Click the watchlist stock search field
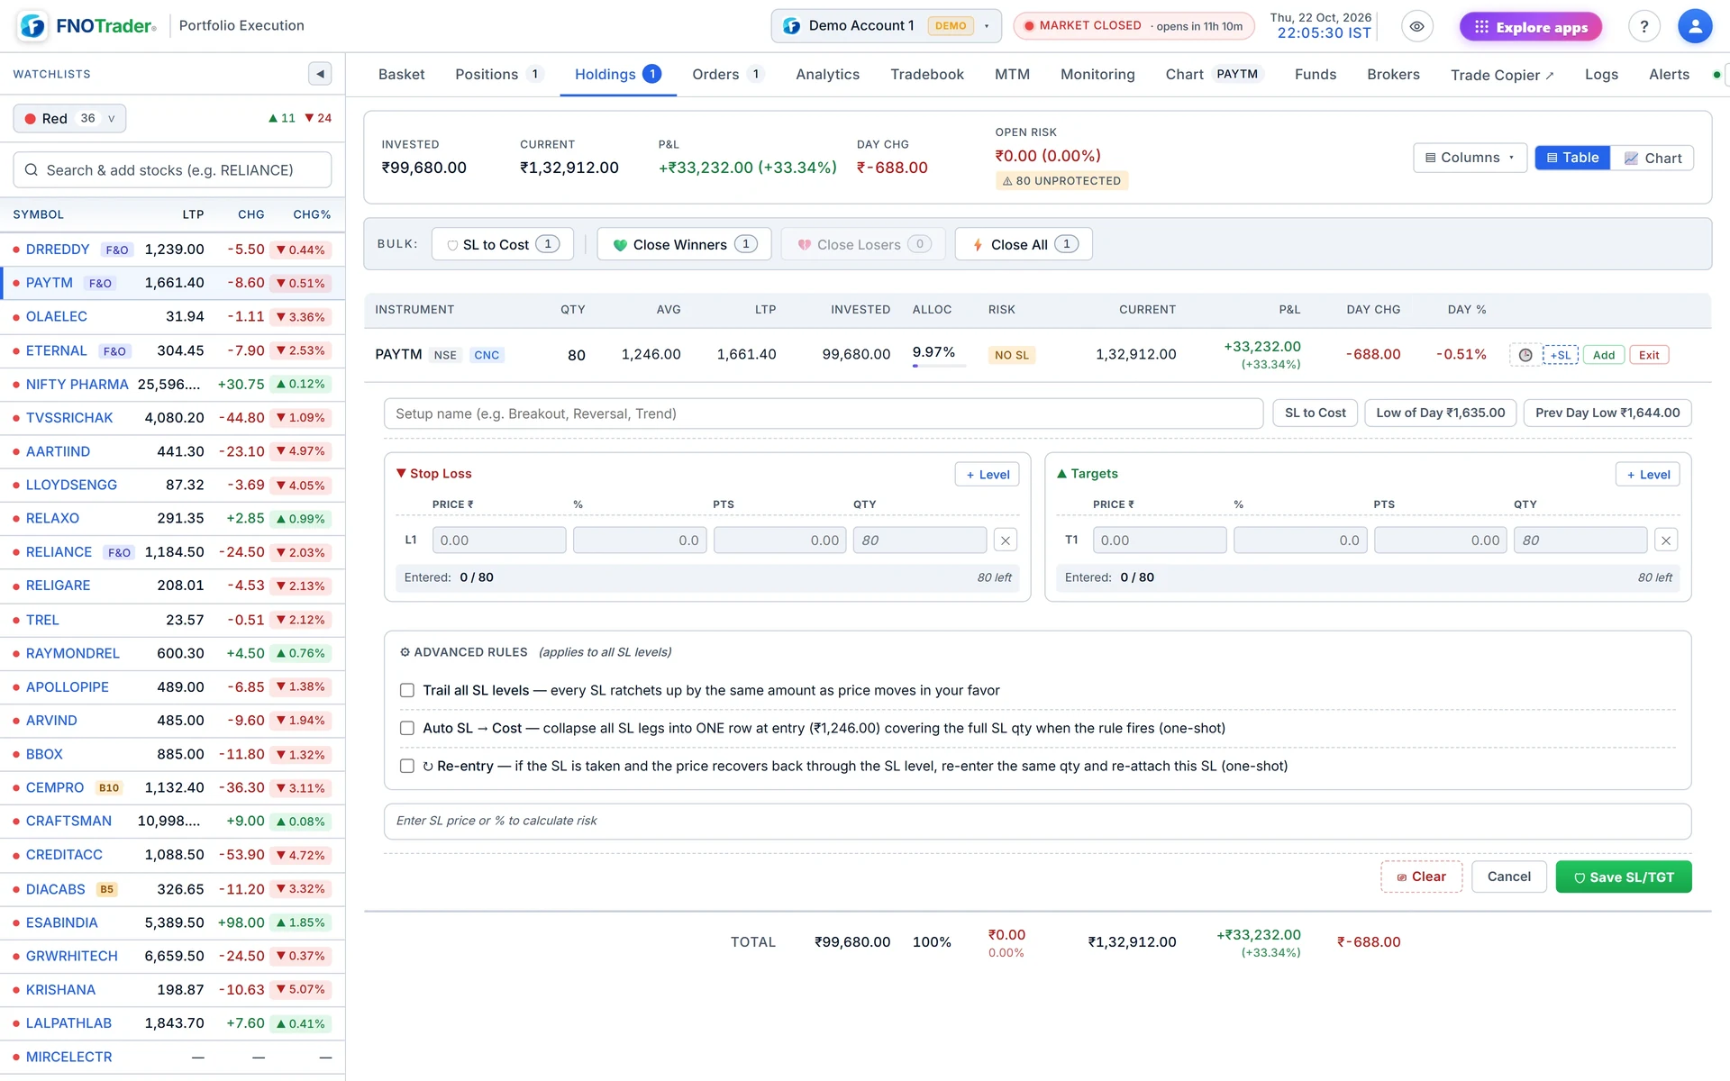This screenshot has width=1730, height=1081. click(x=172, y=169)
